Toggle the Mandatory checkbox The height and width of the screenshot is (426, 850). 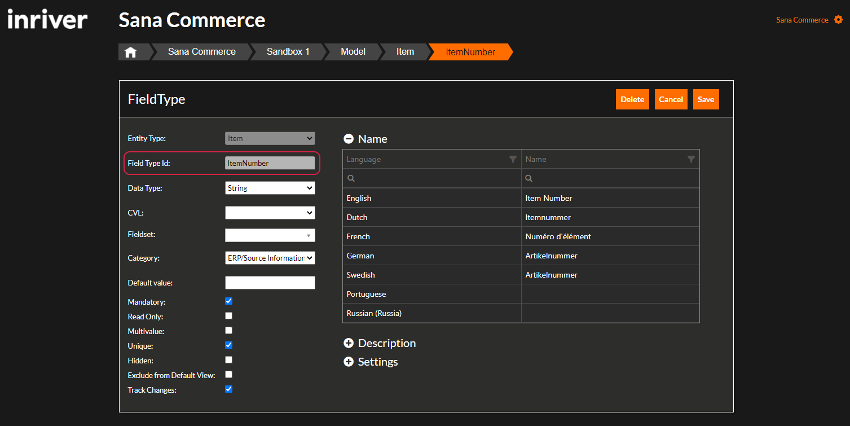coord(228,301)
